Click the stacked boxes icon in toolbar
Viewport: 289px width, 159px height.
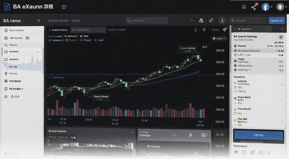click(201, 21)
